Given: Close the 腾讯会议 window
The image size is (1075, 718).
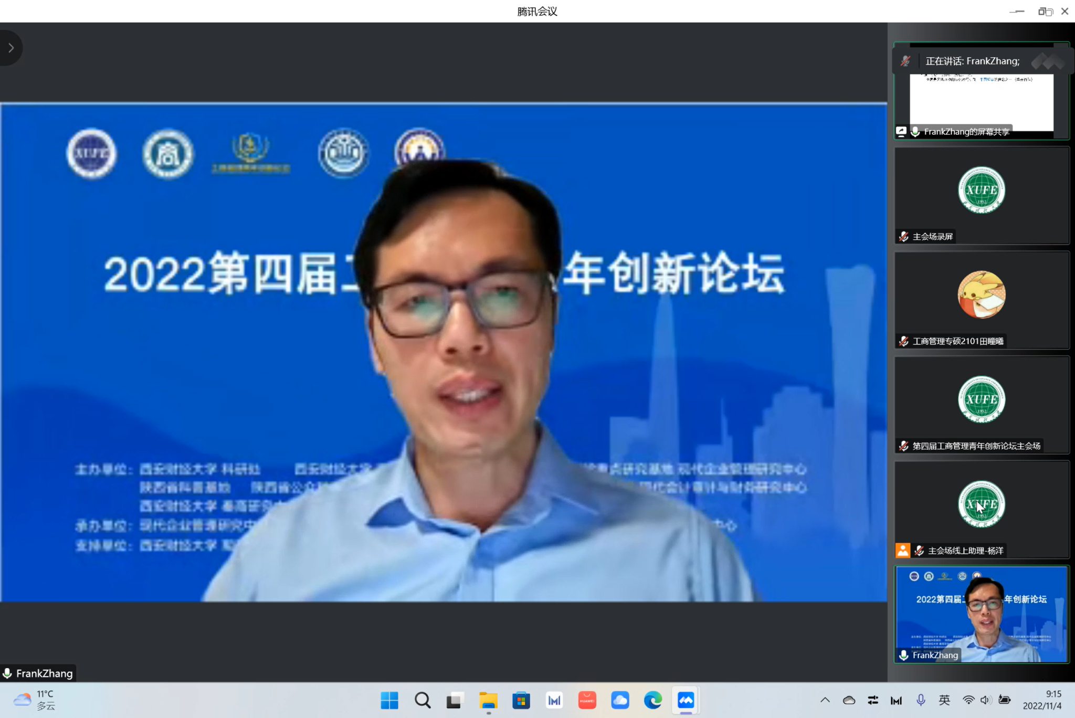Looking at the screenshot, I should click(x=1065, y=11).
